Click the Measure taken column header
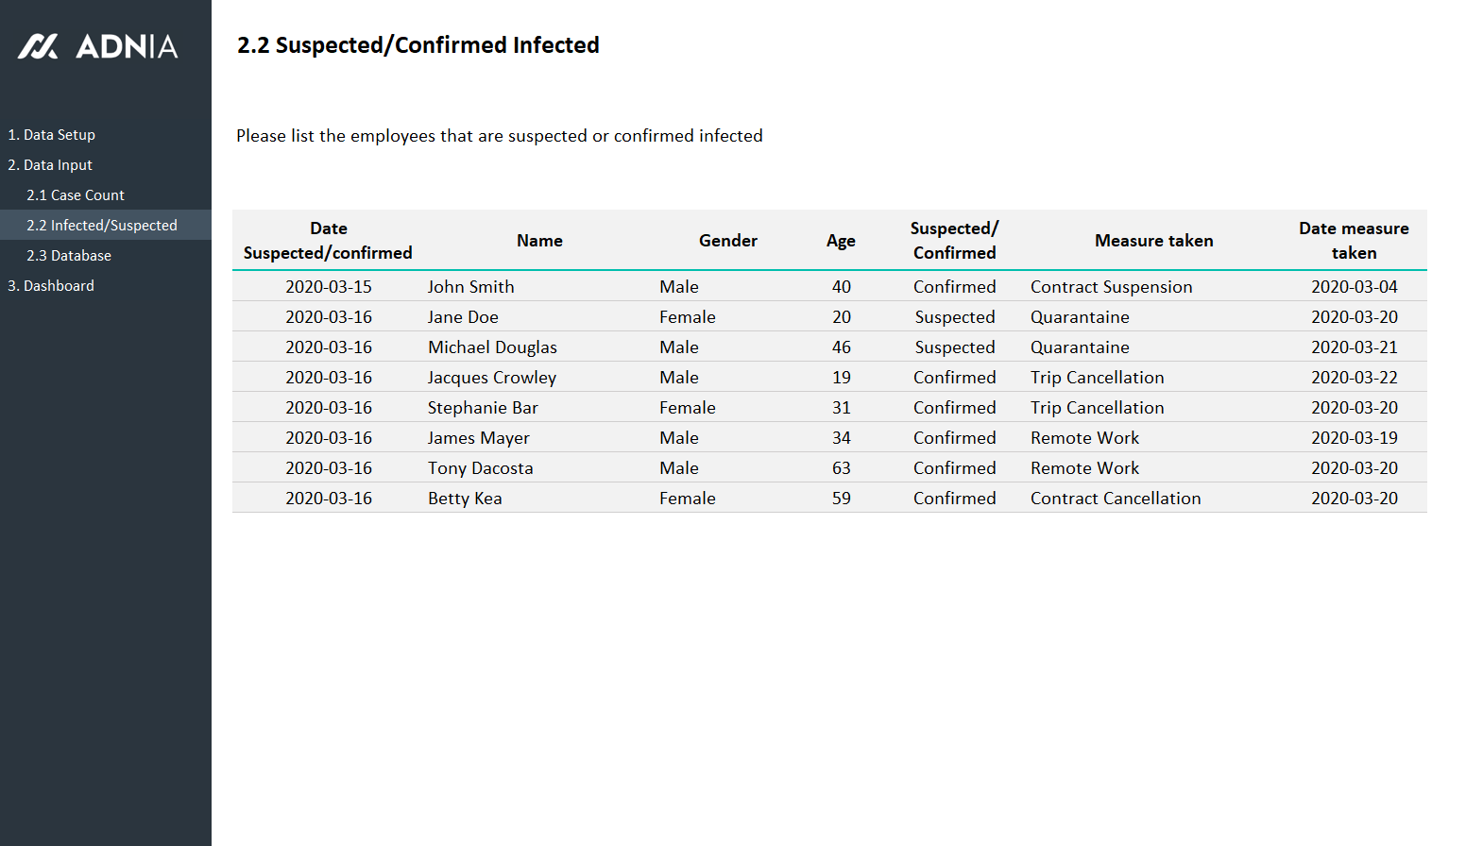This screenshot has height=846, width=1466. click(x=1153, y=241)
